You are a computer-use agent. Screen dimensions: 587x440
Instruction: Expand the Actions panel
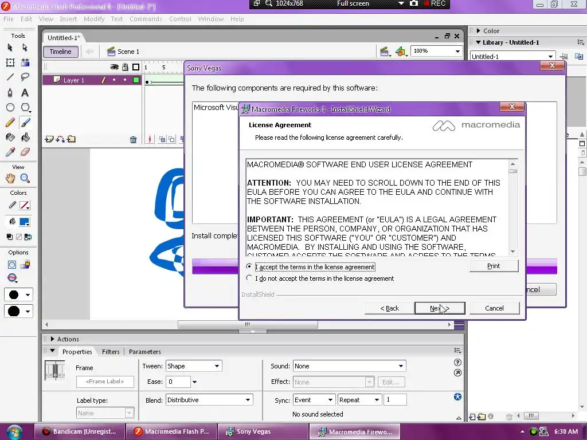pos(52,339)
